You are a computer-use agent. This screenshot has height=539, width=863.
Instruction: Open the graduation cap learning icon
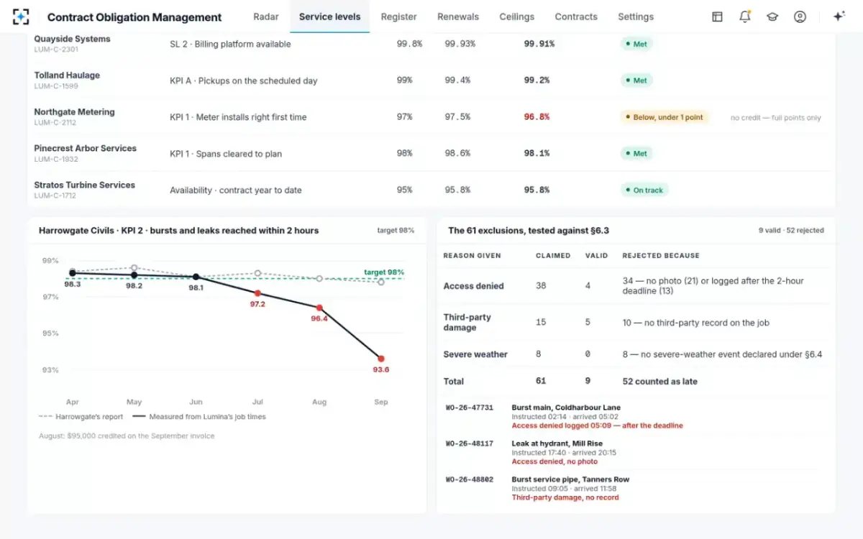772,17
